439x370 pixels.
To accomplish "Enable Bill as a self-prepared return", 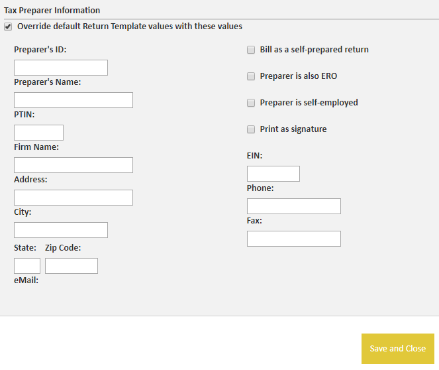I will (x=251, y=50).
